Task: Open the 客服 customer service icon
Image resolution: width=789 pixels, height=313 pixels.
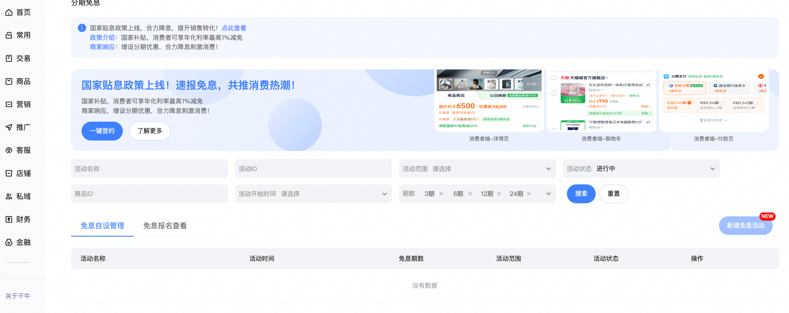Action: point(9,150)
